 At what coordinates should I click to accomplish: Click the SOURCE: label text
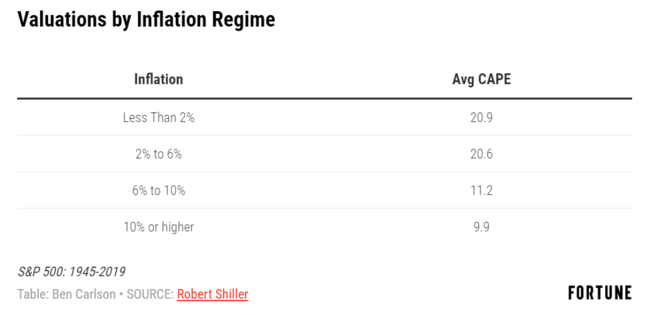[150, 294]
